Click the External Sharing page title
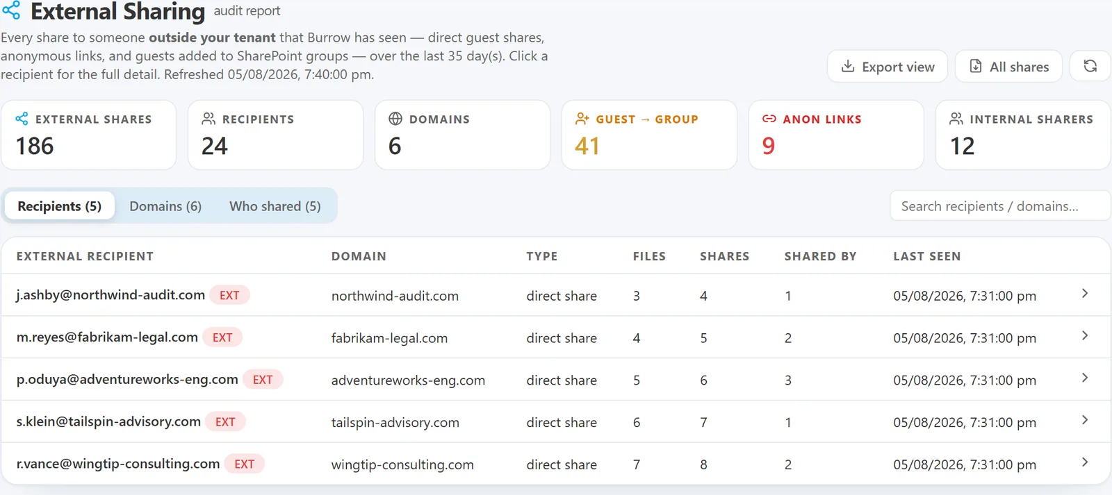The height and width of the screenshot is (495, 1112). tap(118, 11)
